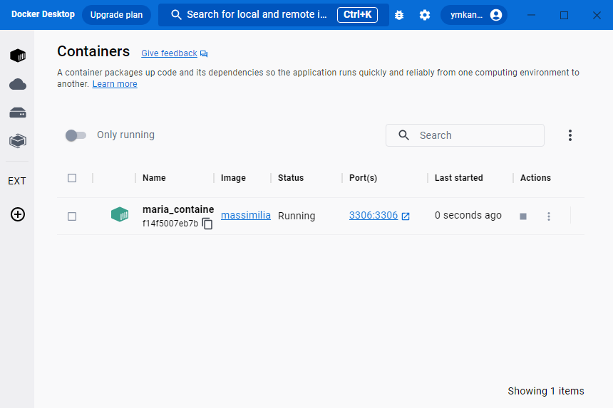Open the troubleshoot bug icon

coord(398,15)
